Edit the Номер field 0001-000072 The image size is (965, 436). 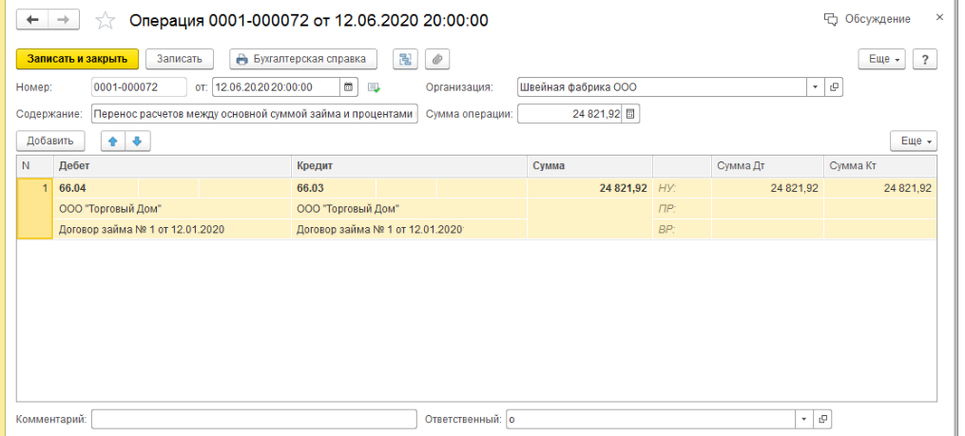[x=139, y=87]
